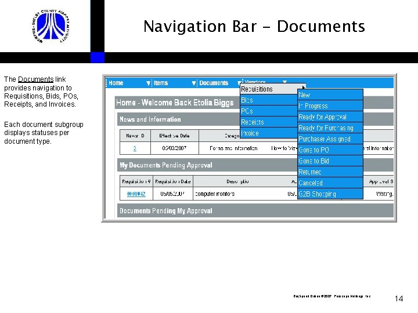Expand the dropdown arrow after Vendors
Screen dimensions: 418x313
[x=284, y=82]
